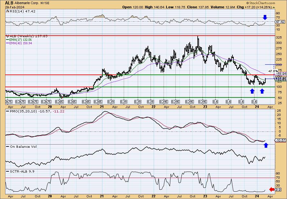Click the 275 price axis label
This screenshot has width=287, height=199.
tap(279, 48)
